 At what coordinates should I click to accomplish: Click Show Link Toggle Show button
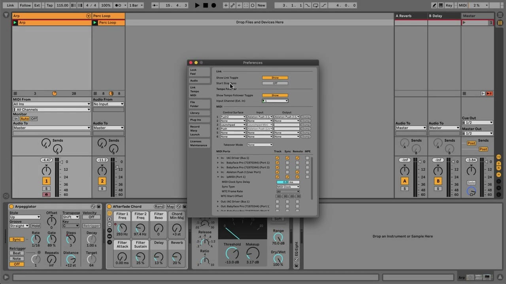click(x=275, y=78)
